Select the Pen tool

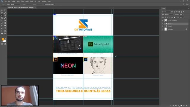pyautogui.click(x=2, y=28)
